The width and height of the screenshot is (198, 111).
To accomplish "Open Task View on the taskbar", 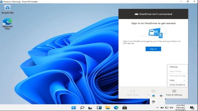I will tap(90, 108).
